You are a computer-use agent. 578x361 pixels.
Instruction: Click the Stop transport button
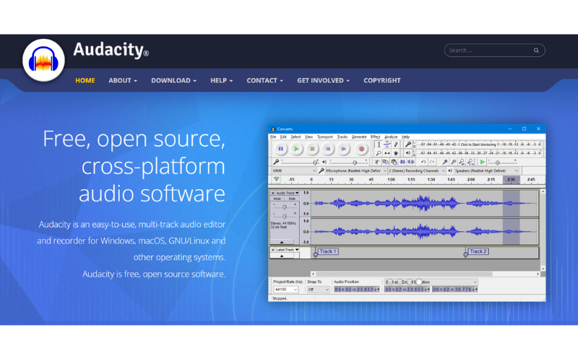point(312,149)
